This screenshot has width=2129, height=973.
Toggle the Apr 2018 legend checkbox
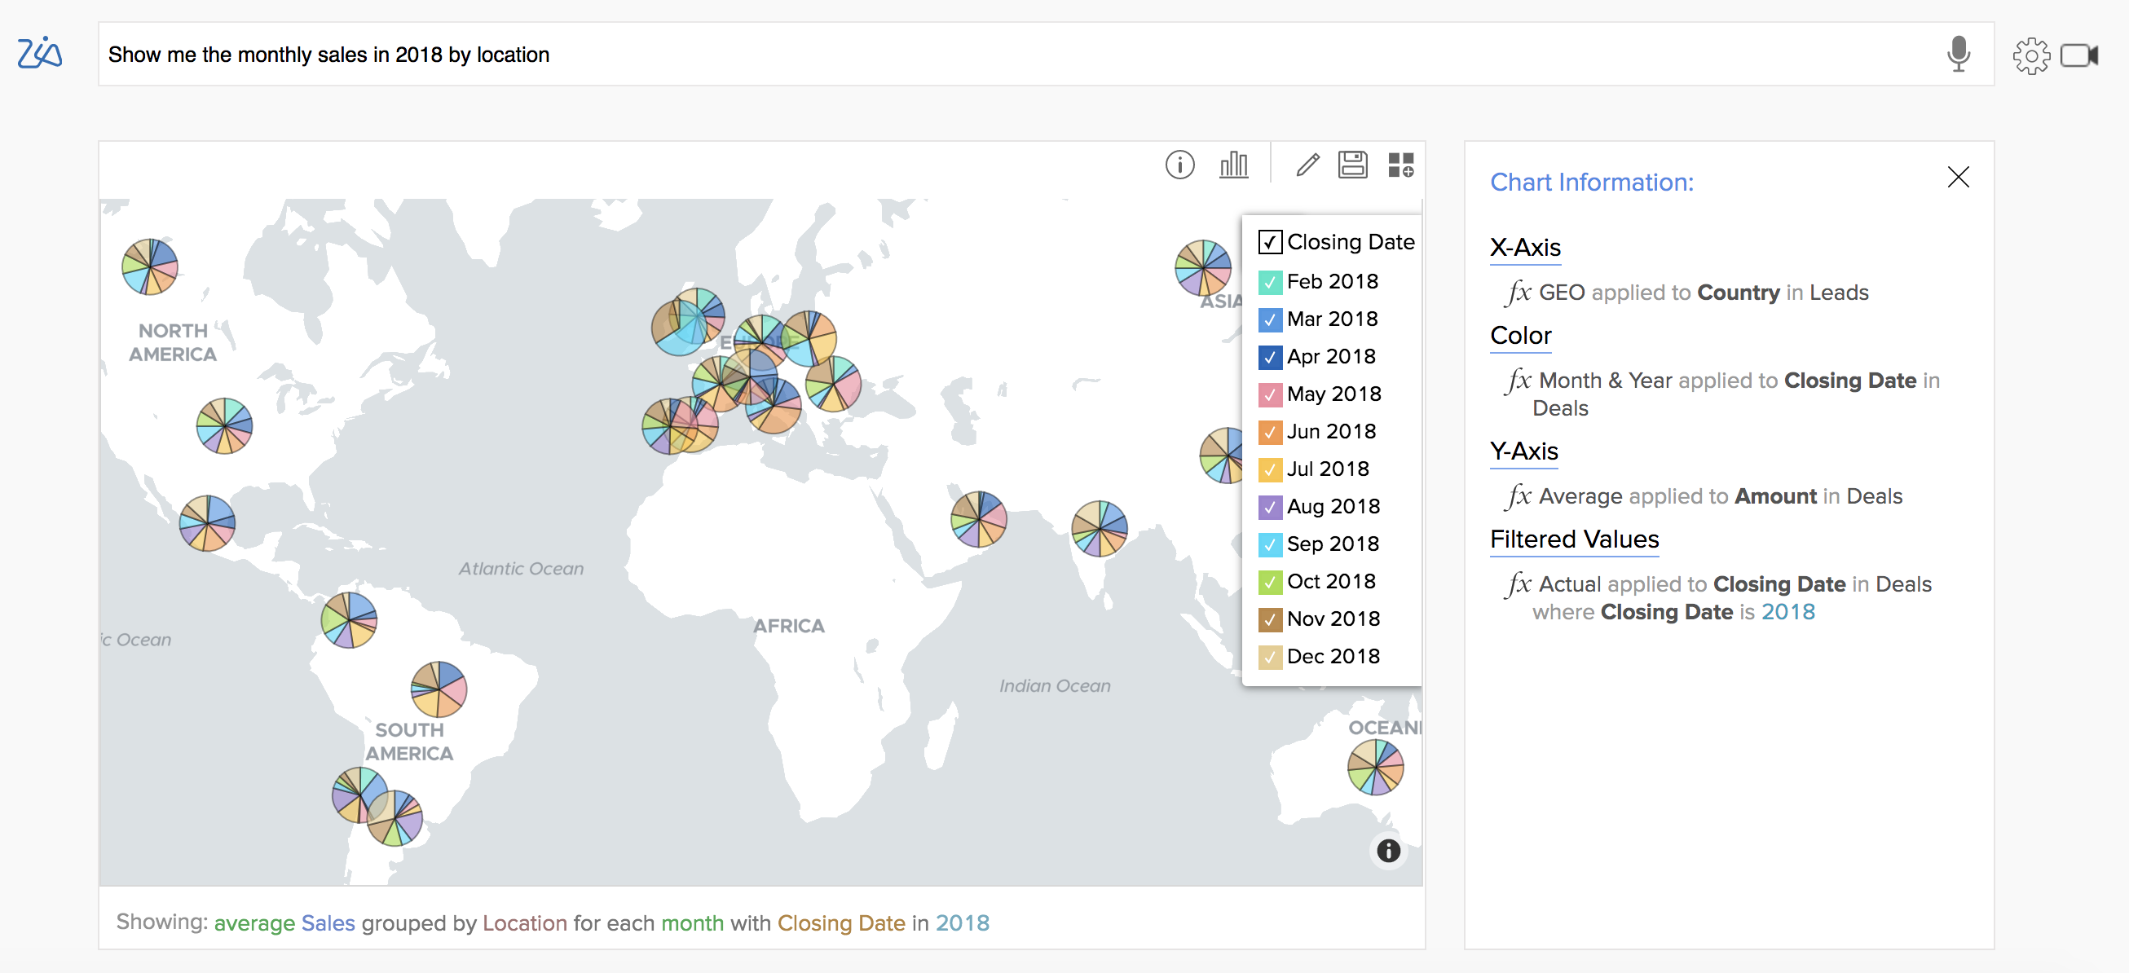pos(1269,357)
